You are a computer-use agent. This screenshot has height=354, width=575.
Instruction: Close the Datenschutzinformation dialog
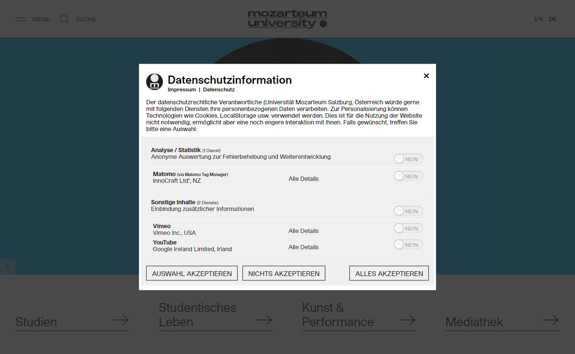click(426, 76)
